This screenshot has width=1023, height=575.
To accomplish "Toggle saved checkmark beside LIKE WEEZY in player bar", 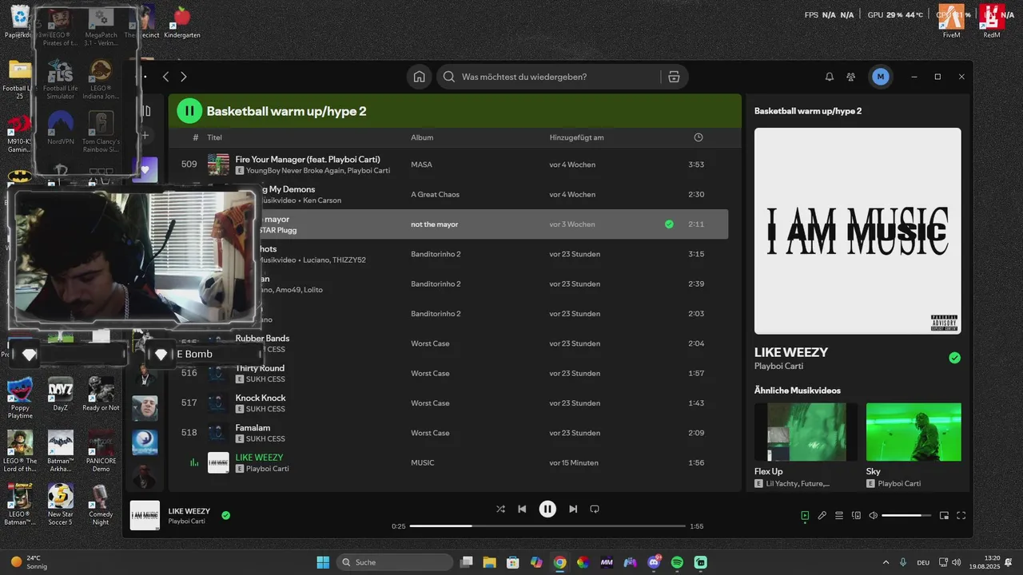I will pyautogui.click(x=225, y=515).
